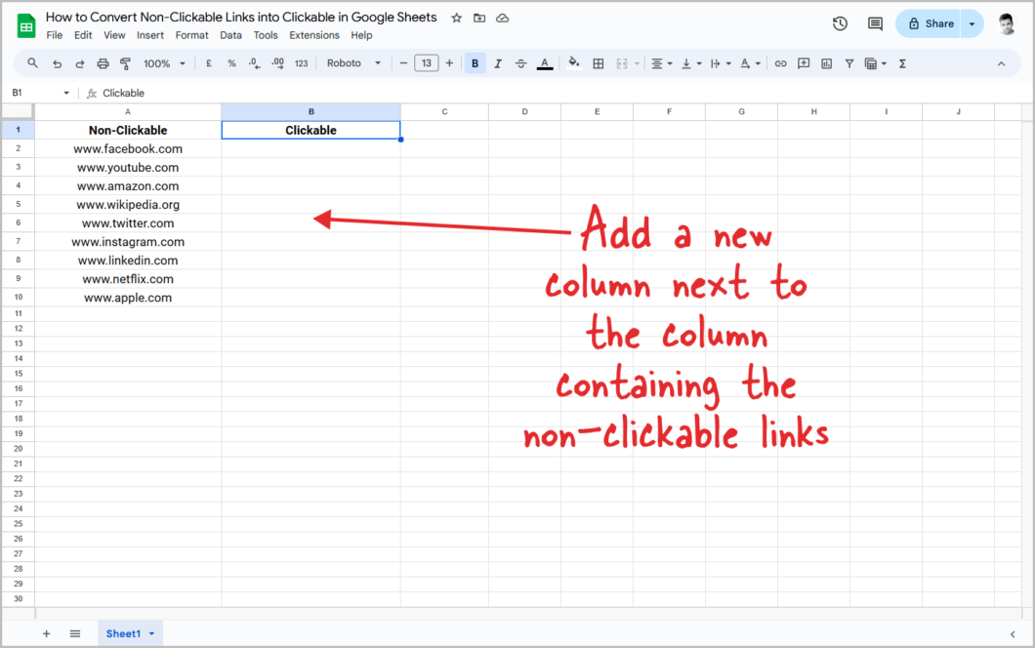Screen dimensions: 1035x648
Task: Open the File menu
Action: pos(54,35)
